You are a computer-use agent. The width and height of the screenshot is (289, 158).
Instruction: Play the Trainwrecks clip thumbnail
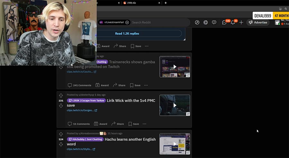pyautogui.click(x=175, y=67)
